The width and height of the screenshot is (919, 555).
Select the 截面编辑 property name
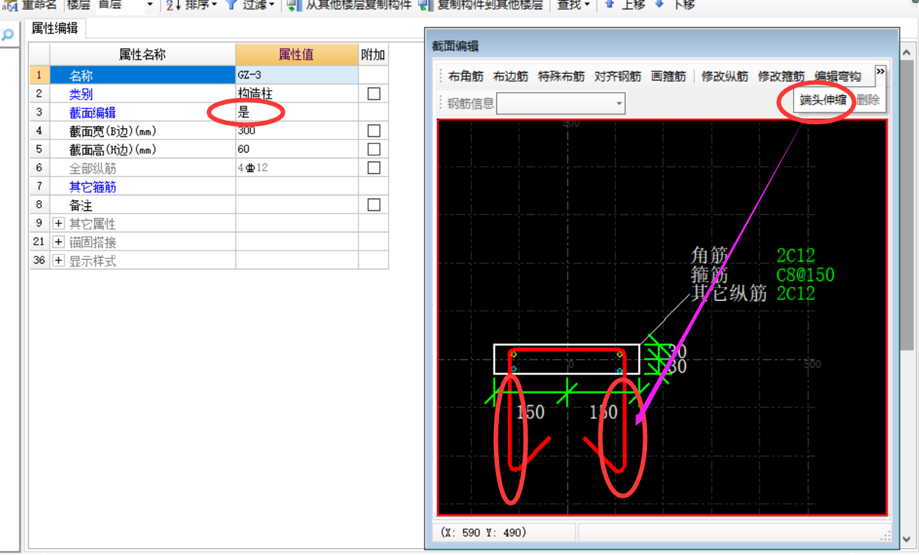click(x=93, y=113)
